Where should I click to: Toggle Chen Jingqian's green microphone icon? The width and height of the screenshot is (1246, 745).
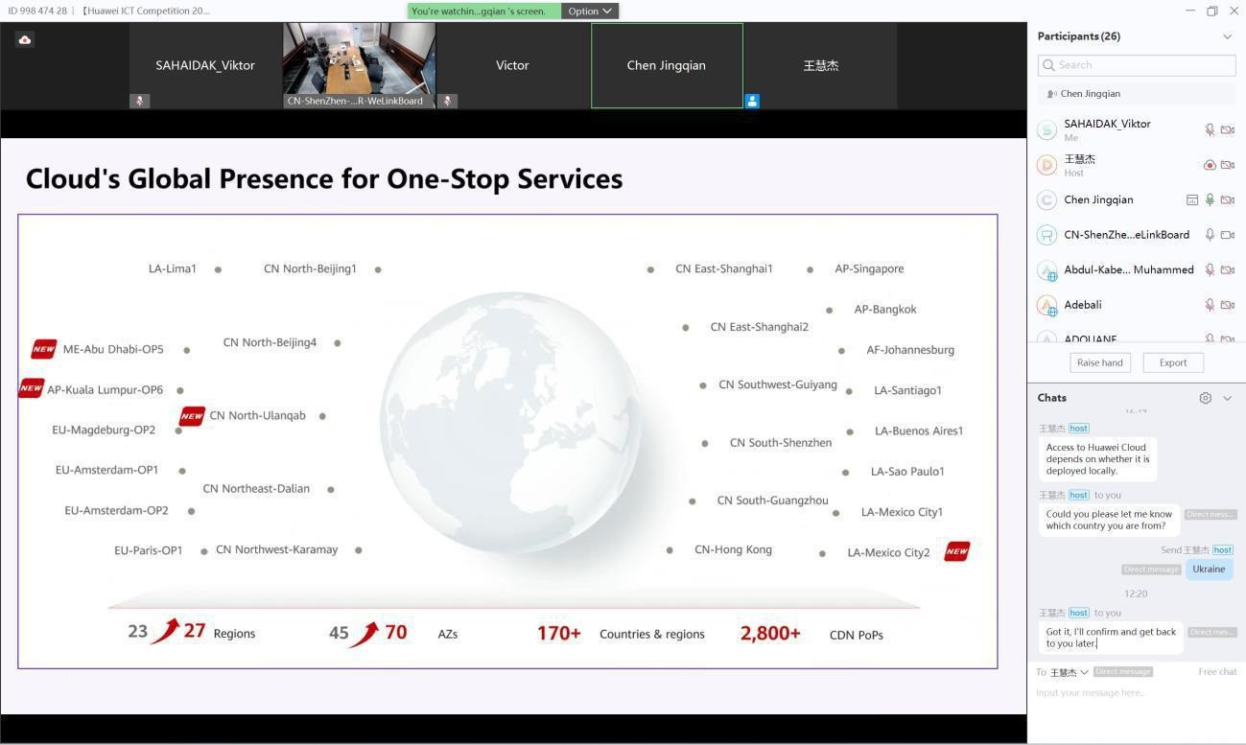[1210, 200]
